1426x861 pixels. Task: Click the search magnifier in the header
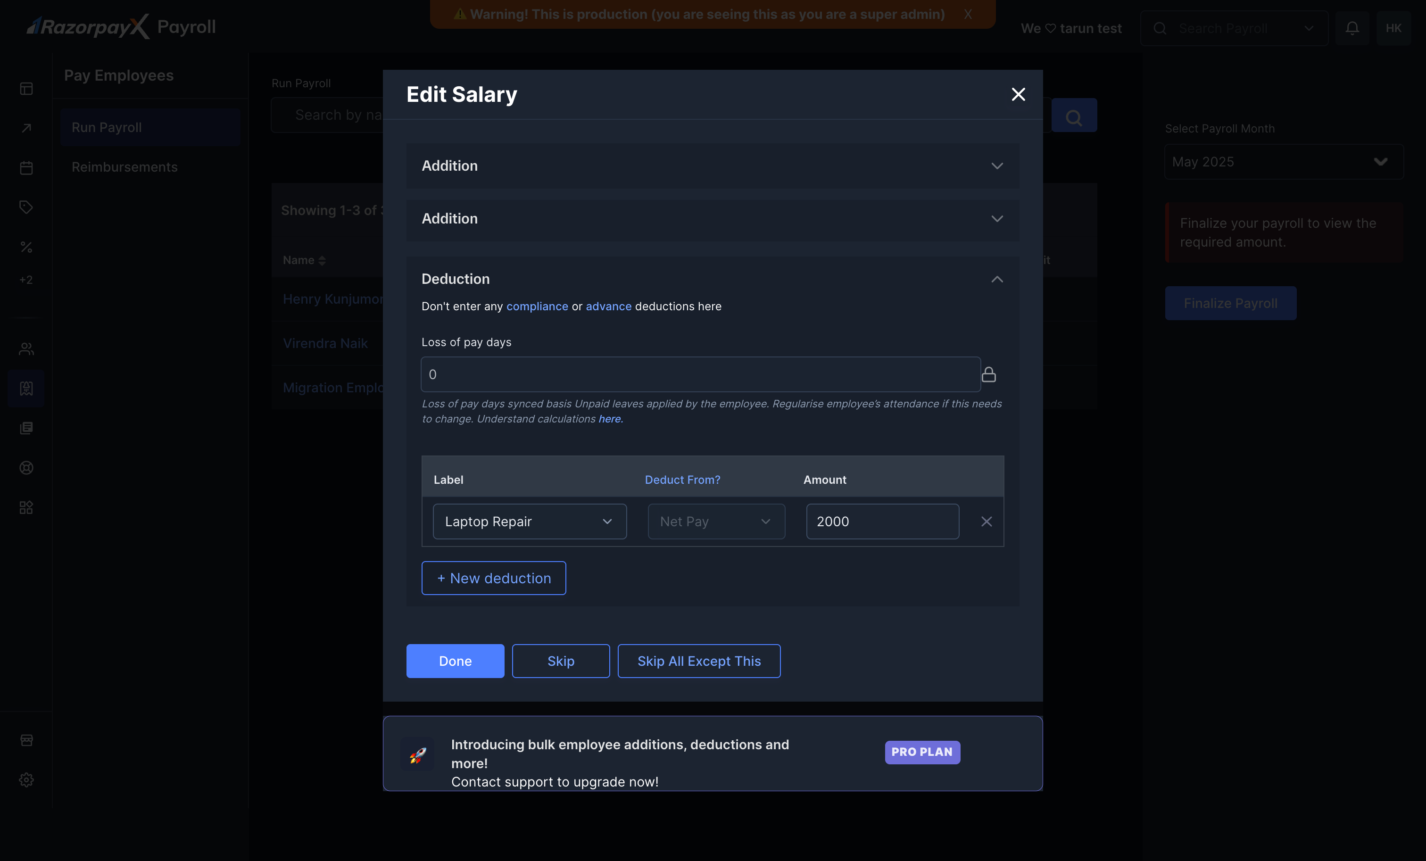(1159, 28)
